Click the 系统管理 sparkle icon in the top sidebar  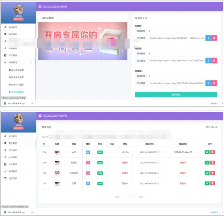[x=5, y=62]
